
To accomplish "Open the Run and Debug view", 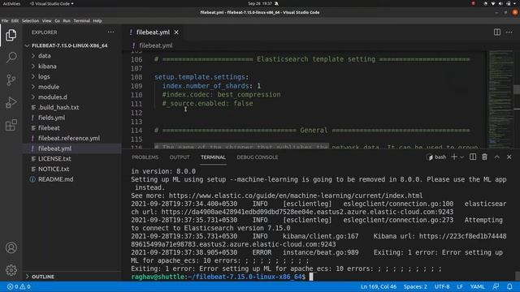I will [11, 103].
